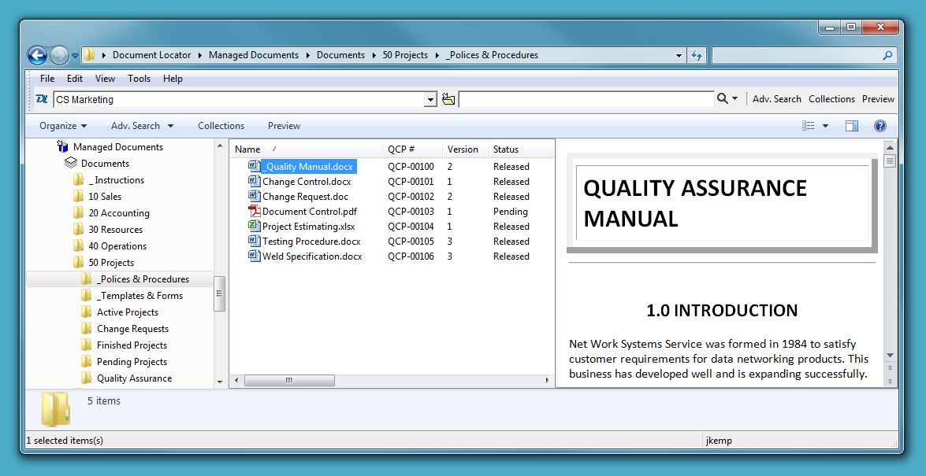Select the Document Control.pdf file
This screenshot has height=476, width=926.
click(x=309, y=212)
